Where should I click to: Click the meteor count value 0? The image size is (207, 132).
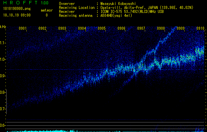coord(47,15)
